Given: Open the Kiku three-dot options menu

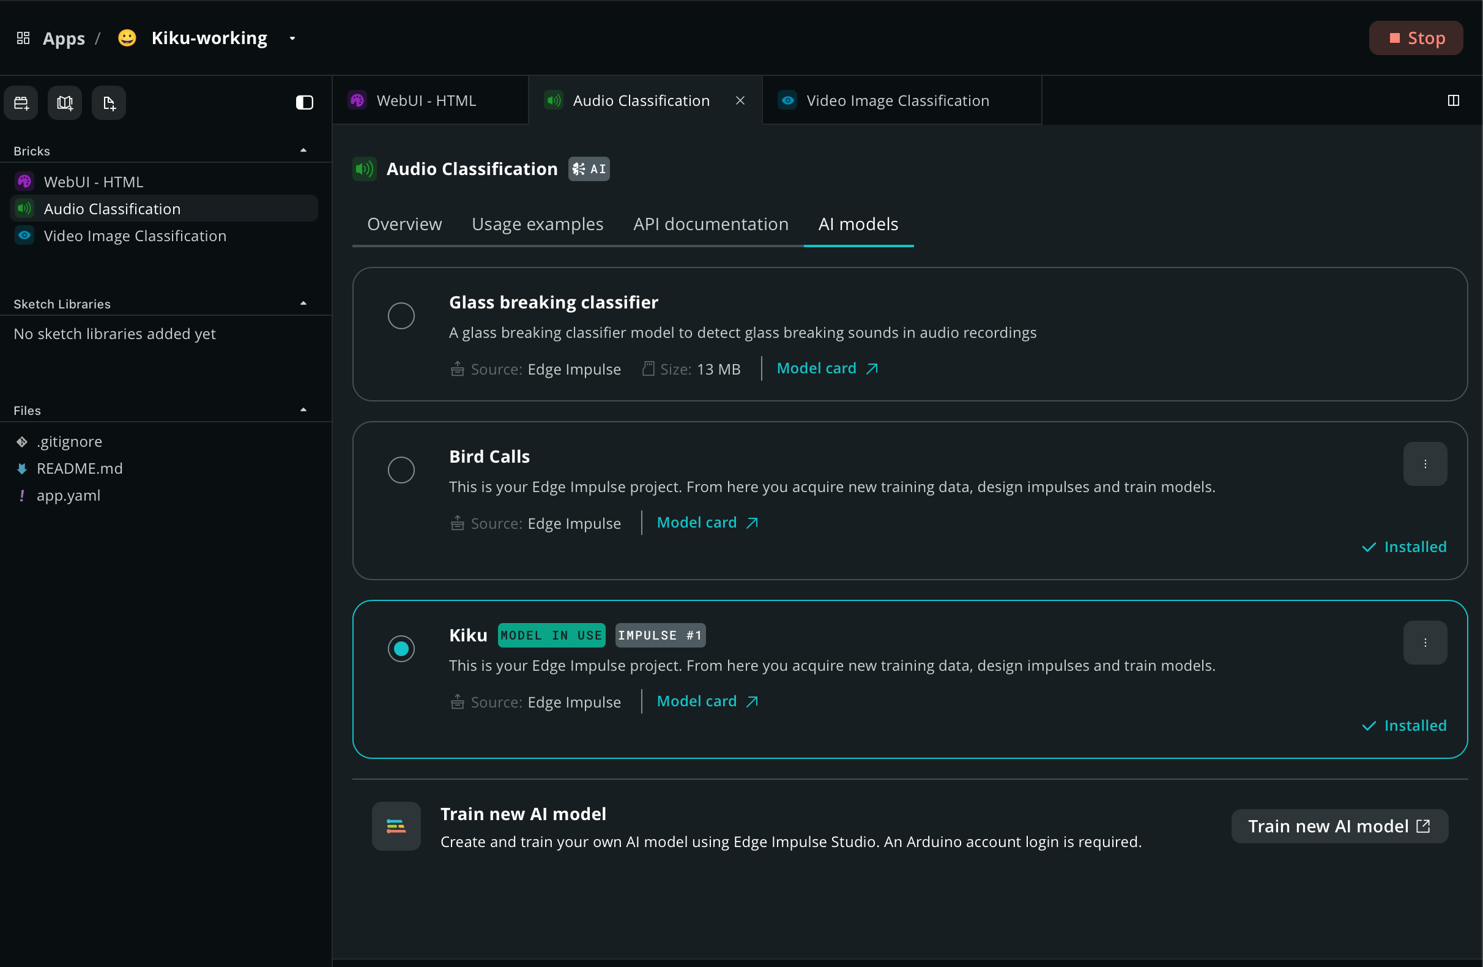Looking at the screenshot, I should point(1424,642).
